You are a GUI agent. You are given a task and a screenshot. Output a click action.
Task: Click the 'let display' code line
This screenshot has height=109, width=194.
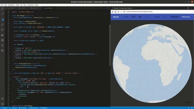(x=18, y=45)
